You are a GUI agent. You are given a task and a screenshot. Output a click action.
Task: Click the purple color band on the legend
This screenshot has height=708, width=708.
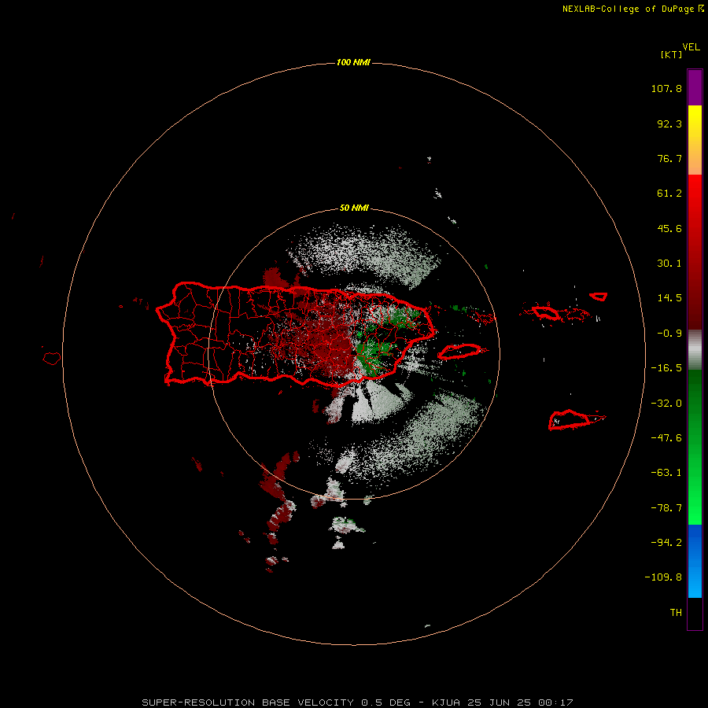coord(695,87)
